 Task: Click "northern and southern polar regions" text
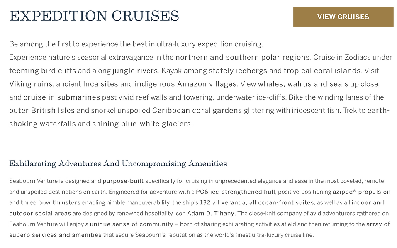242,57
